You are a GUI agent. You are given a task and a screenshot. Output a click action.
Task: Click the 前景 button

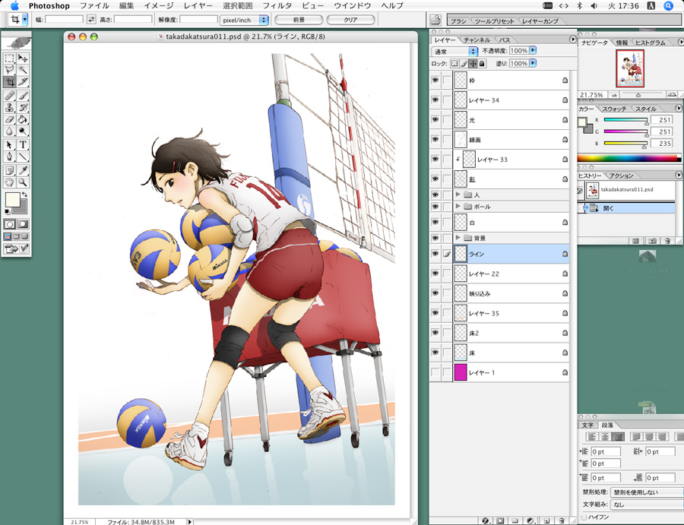[299, 20]
